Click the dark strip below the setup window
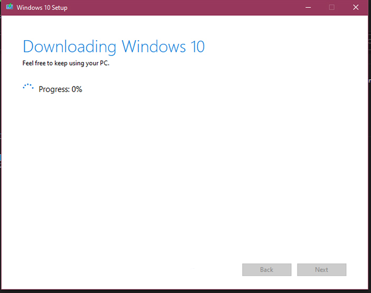This screenshot has width=371, height=293. tap(185, 291)
